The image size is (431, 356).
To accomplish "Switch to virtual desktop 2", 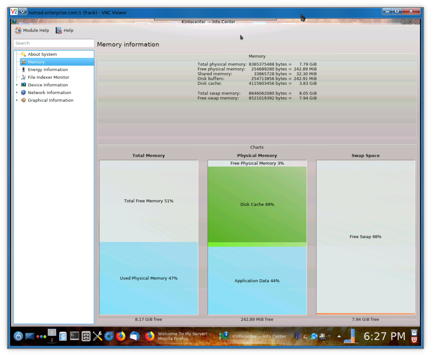I will point(52,340).
